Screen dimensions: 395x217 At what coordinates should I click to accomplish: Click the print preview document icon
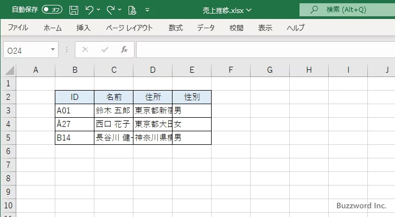click(x=132, y=10)
